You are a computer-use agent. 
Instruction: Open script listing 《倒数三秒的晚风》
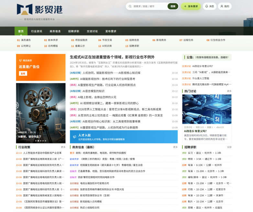coord(107,159)
